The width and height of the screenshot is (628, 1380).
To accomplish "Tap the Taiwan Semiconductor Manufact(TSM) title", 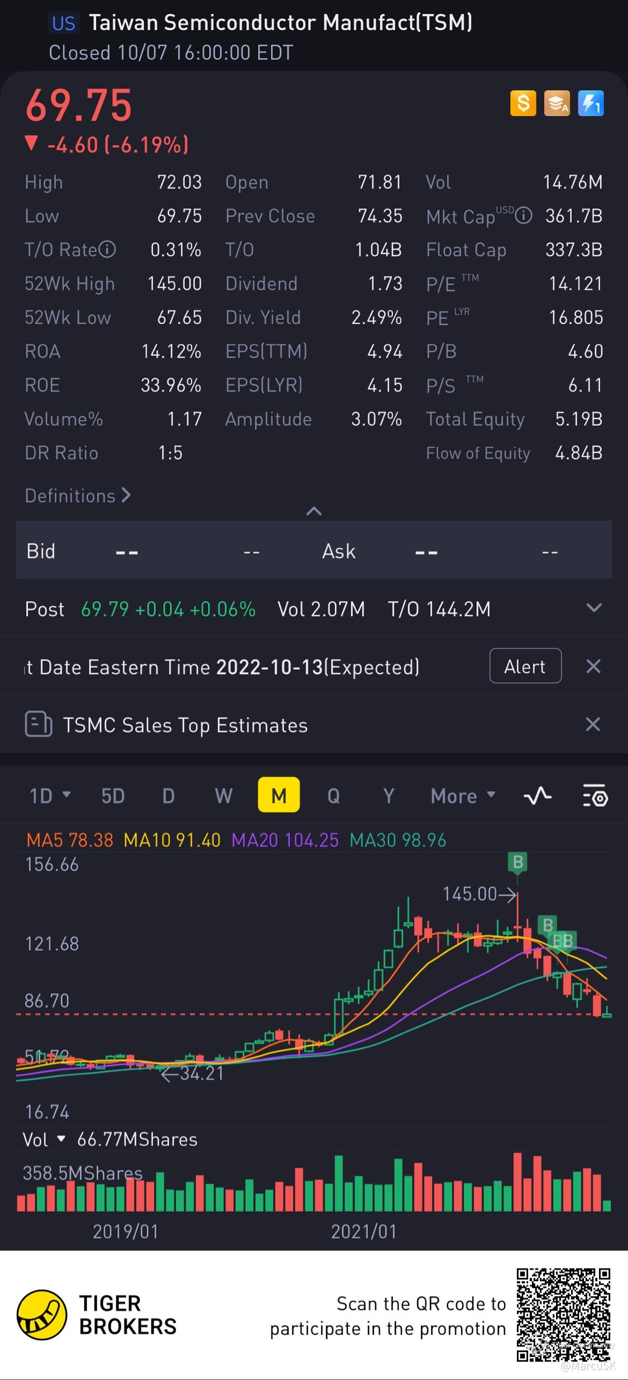I will pyautogui.click(x=281, y=22).
